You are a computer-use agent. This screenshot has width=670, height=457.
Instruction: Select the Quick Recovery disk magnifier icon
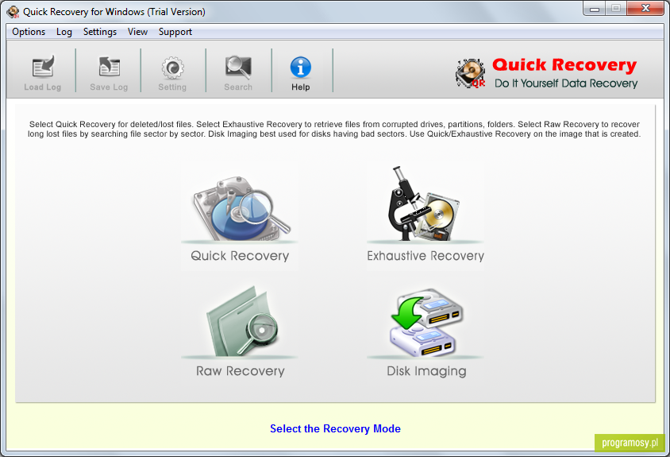tap(241, 208)
